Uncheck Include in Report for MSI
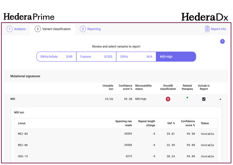 tap(204, 99)
